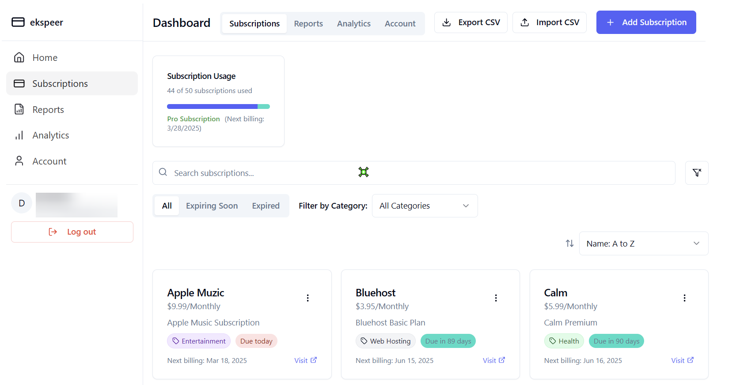The width and height of the screenshot is (755, 385).
Task: Click the Health category tag
Action: click(x=564, y=341)
